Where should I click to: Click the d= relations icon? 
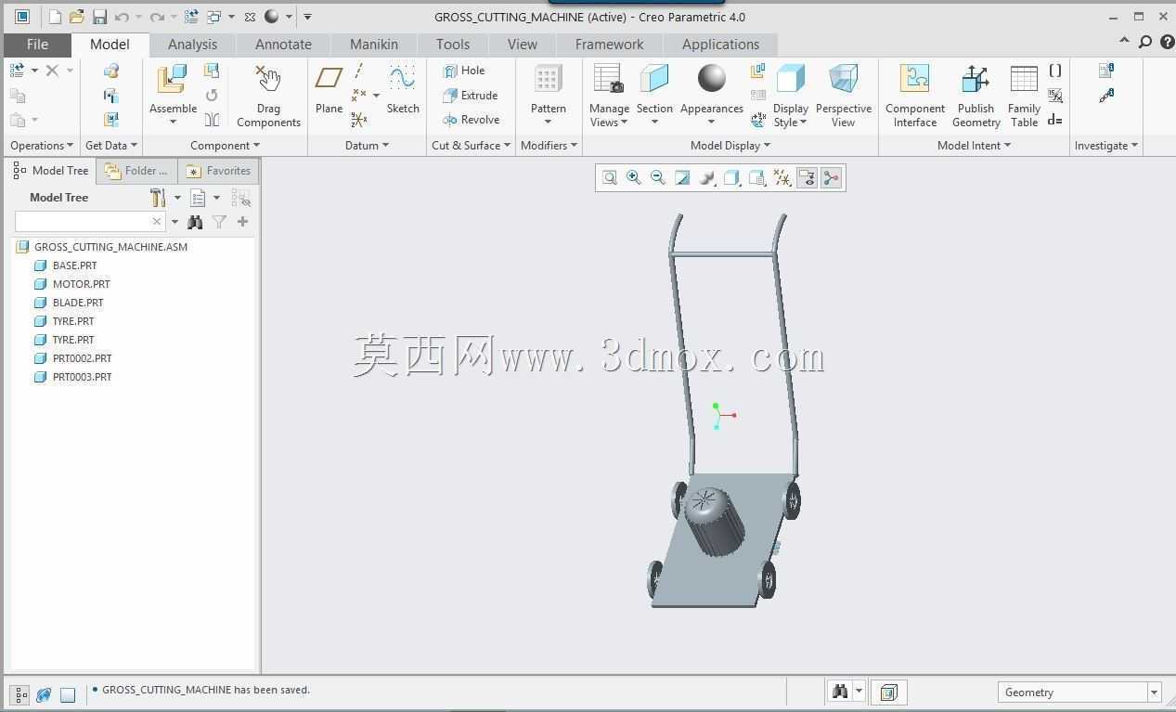coord(1055,120)
